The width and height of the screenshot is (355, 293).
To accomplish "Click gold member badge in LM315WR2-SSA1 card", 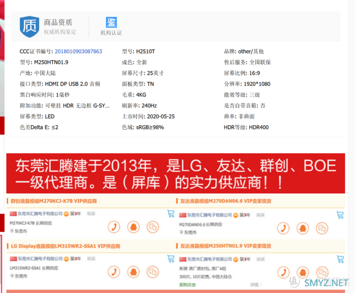I will coord(66,259).
